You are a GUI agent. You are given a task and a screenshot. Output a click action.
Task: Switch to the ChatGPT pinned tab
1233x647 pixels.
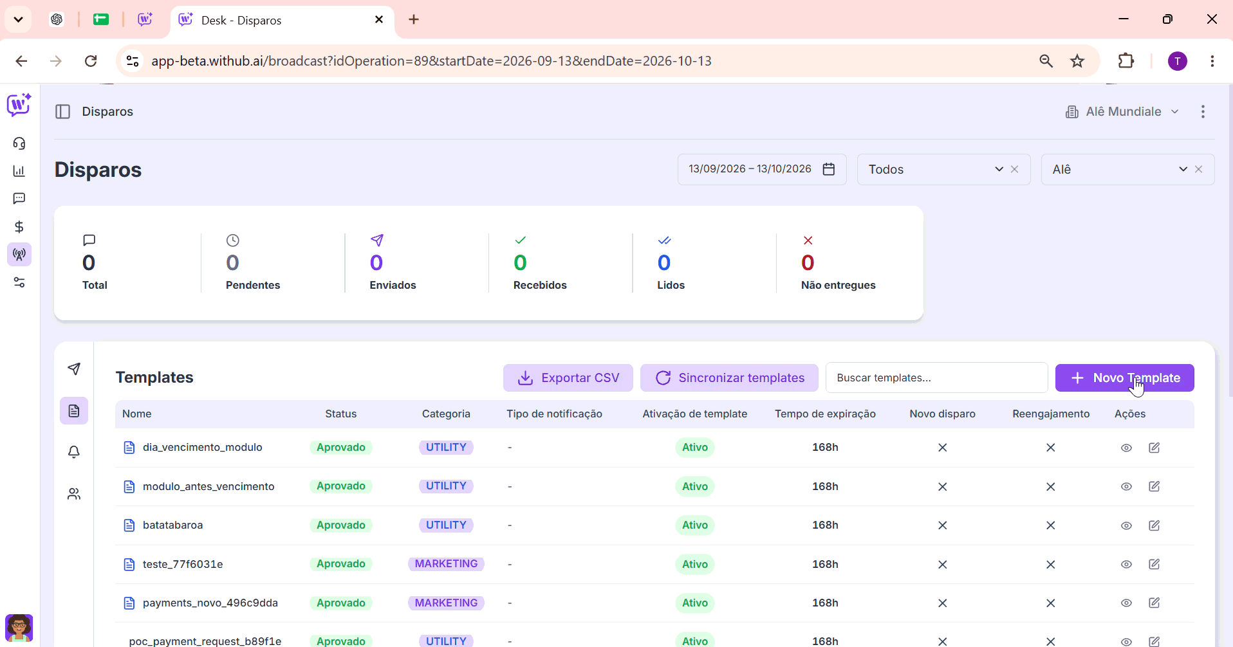click(x=57, y=20)
